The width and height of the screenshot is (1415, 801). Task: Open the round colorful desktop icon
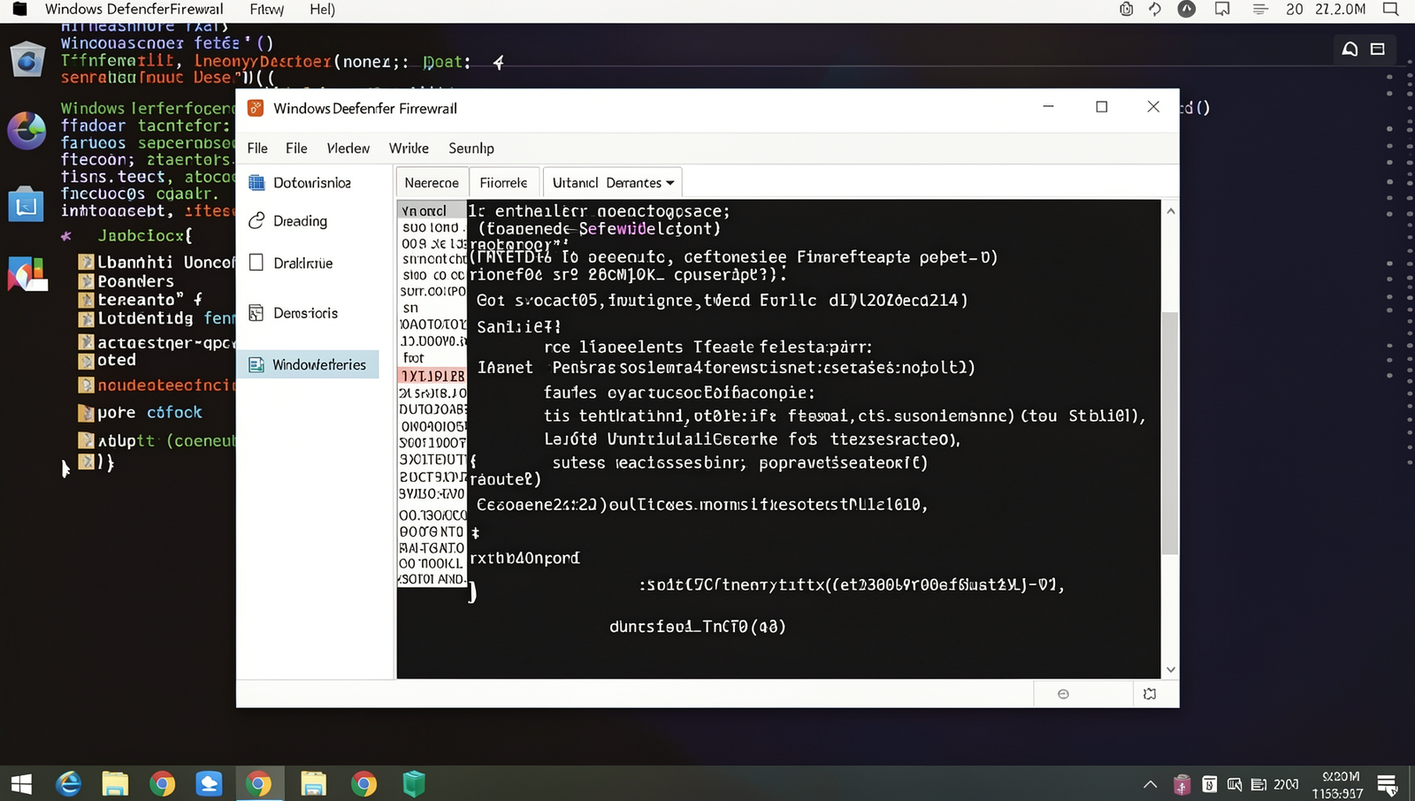(x=27, y=131)
